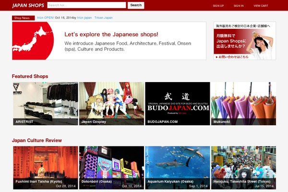Focus the Search for... input field
Image resolution: width=288 pixels, height=192 pixels.
pyautogui.click(x=86, y=5)
